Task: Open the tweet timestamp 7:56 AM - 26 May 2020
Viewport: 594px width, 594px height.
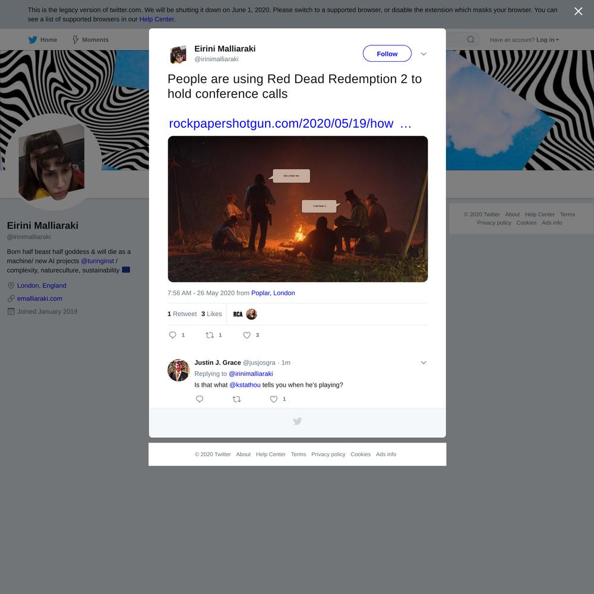Action: tap(201, 293)
